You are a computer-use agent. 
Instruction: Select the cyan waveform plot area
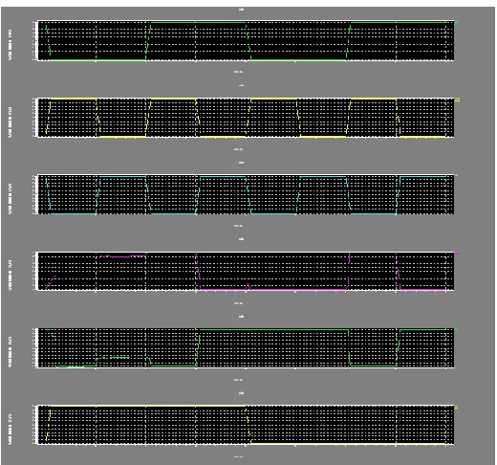point(246,194)
